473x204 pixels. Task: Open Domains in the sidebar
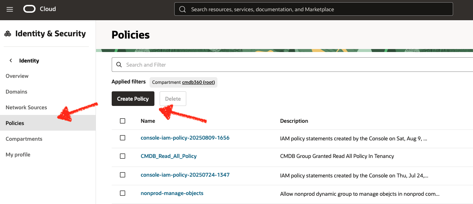coord(16,92)
